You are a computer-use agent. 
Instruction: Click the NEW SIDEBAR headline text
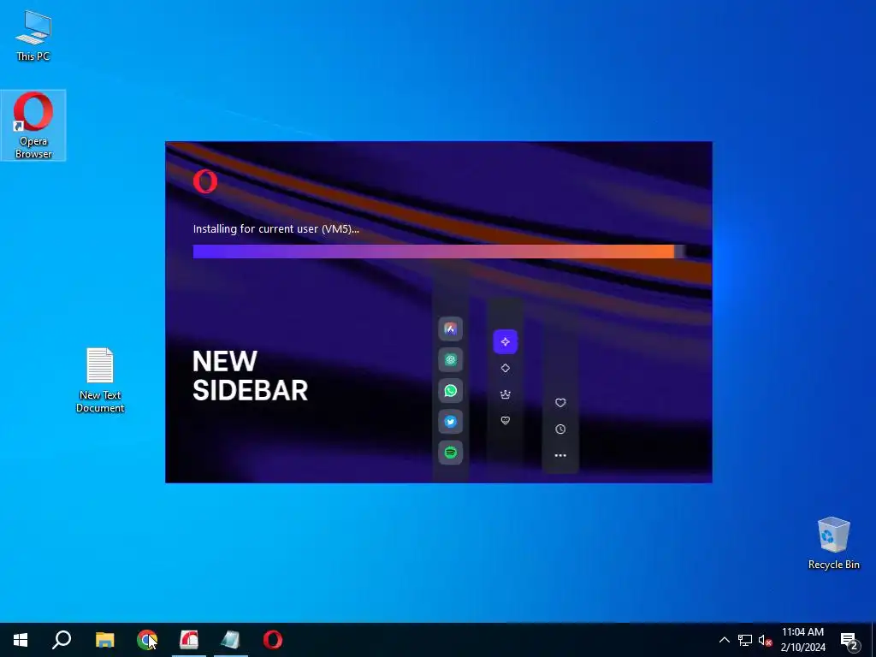tap(250, 376)
